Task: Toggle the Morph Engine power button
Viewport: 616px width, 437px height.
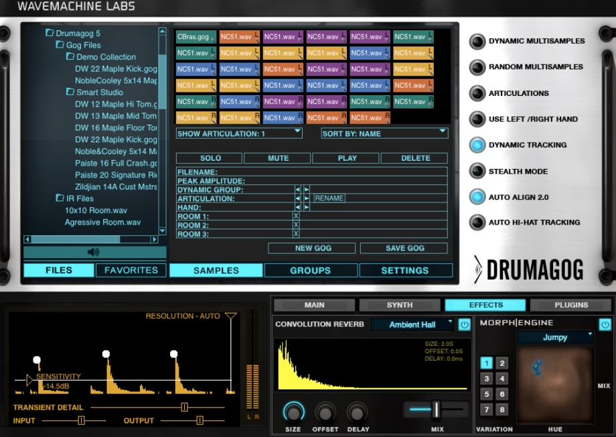Action: click(x=605, y=324)
